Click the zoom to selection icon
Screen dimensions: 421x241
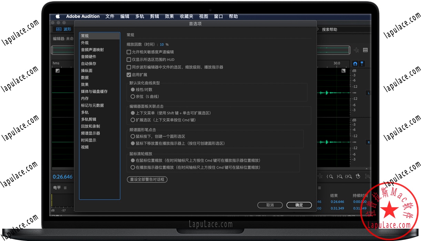coord(349,177)
